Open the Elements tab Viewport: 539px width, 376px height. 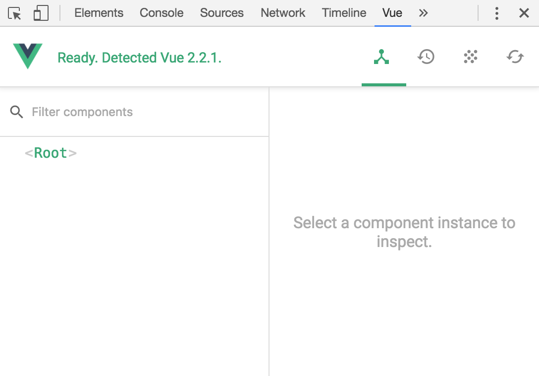(x=99, y=13)
